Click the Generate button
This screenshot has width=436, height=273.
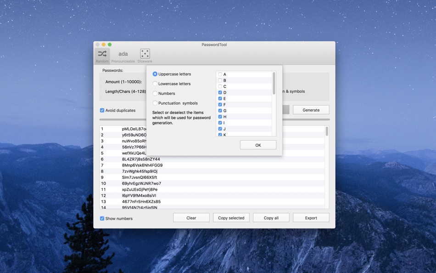(311, 110)
